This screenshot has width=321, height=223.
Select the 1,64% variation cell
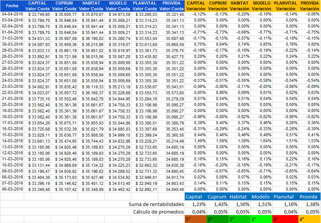(x=262, y=141)
